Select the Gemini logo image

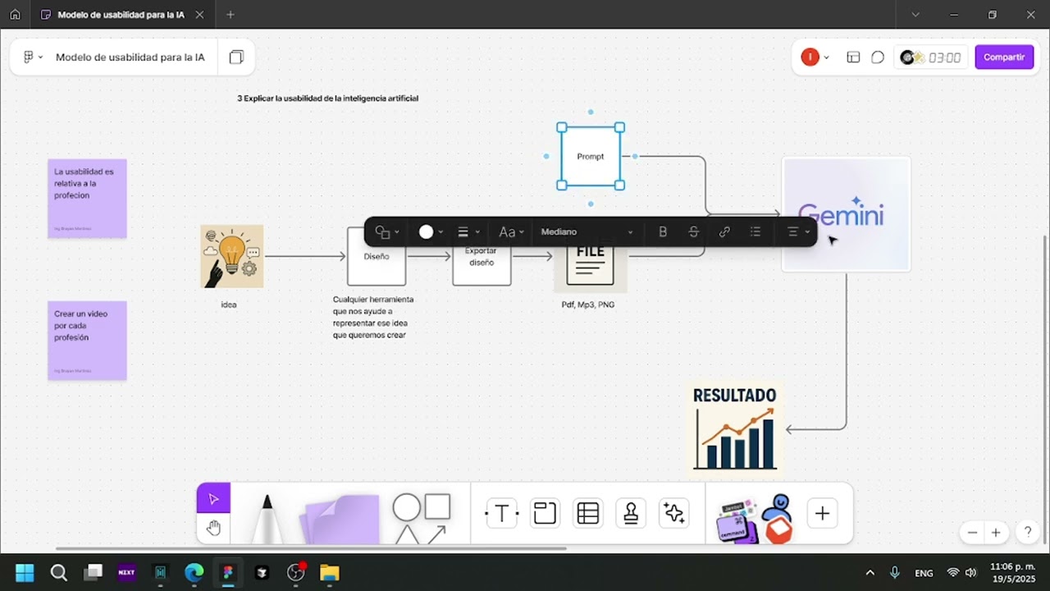(846, 214)
